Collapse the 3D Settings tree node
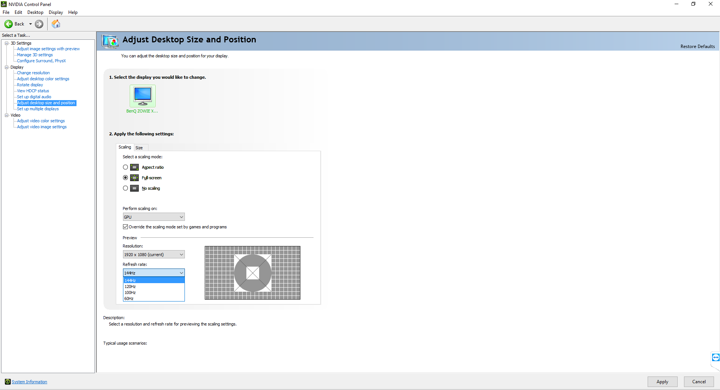This screenshot has width=720, height=390. click(x=7, y=43)
